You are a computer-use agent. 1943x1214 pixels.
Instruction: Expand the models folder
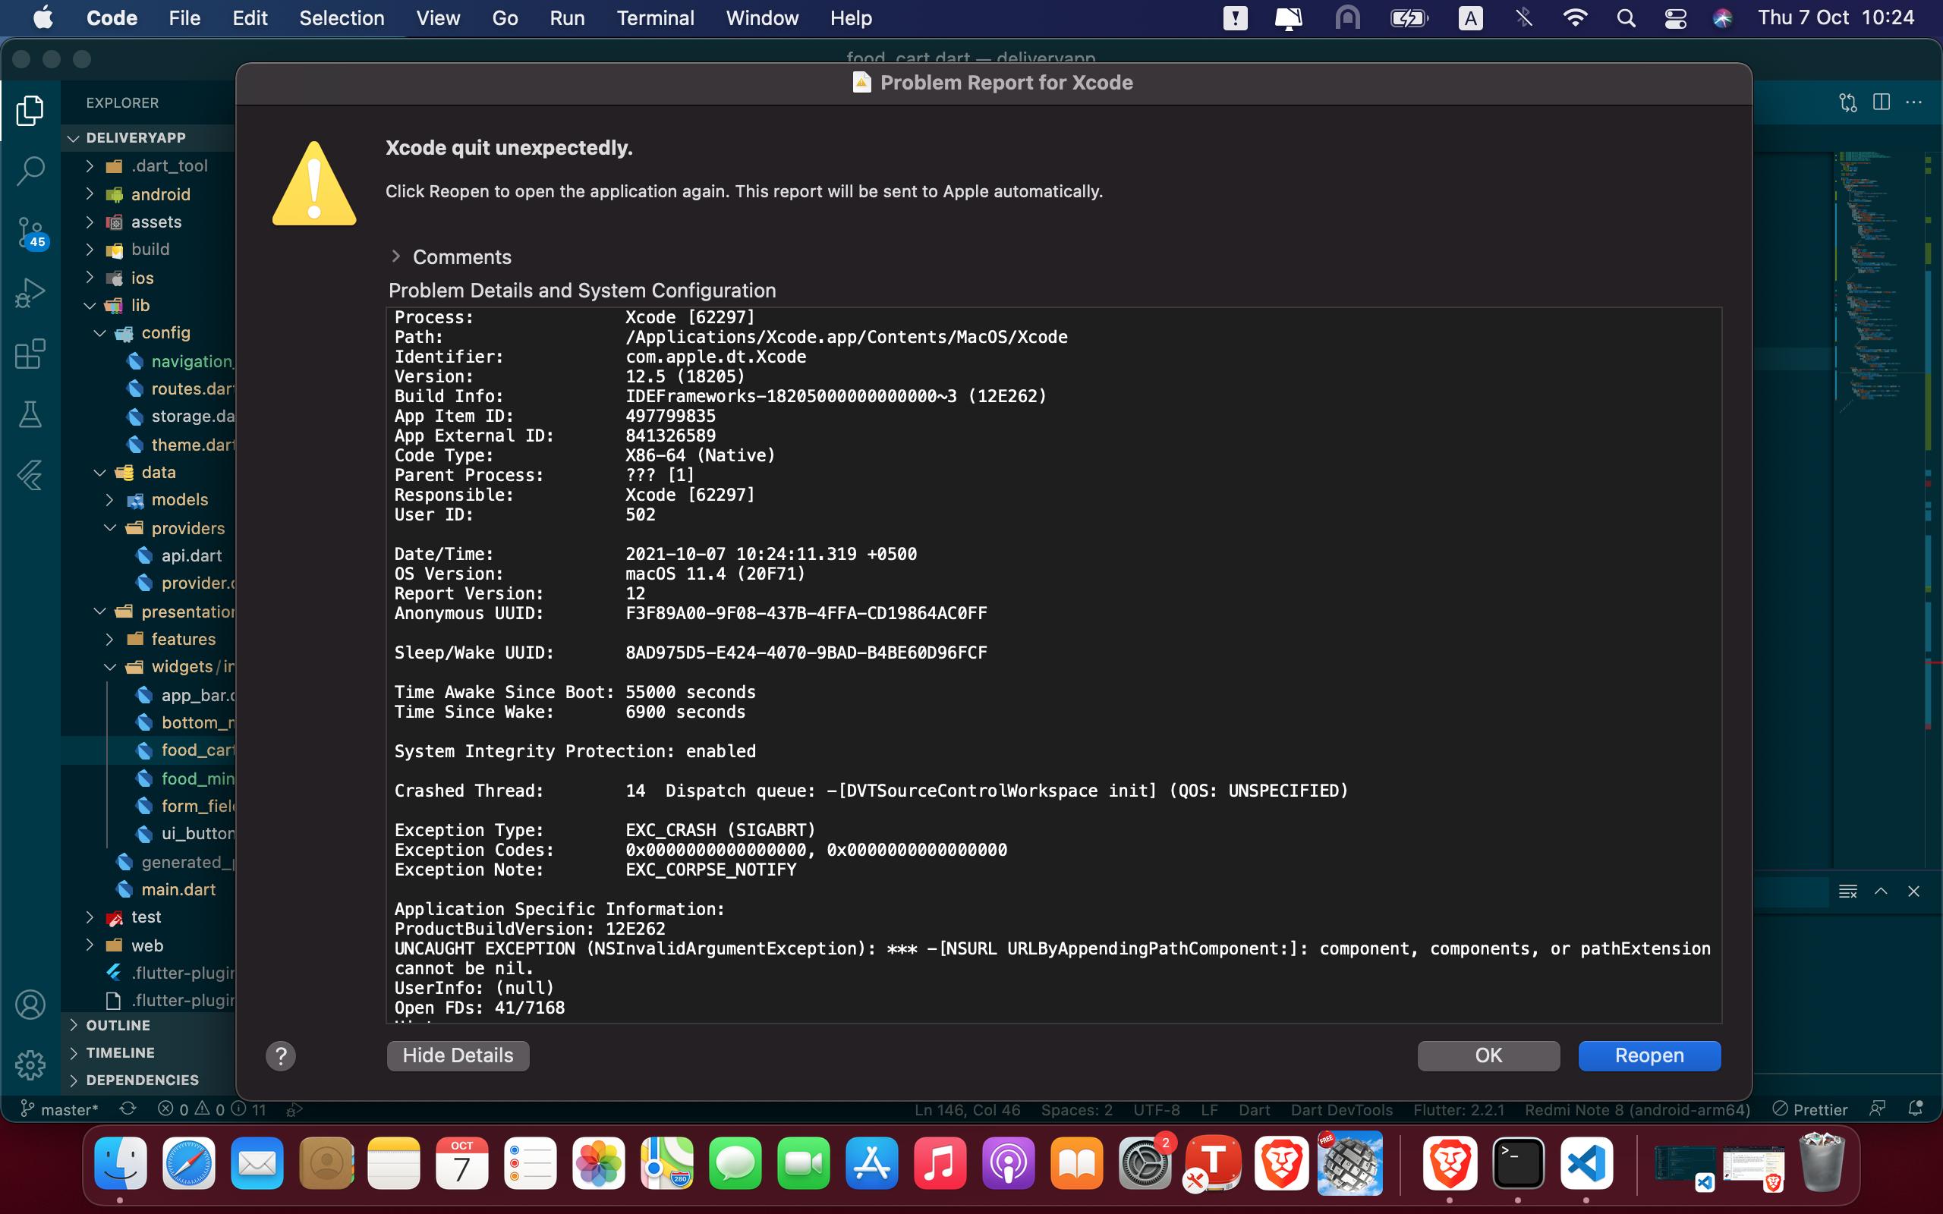[x=110, y=499]
